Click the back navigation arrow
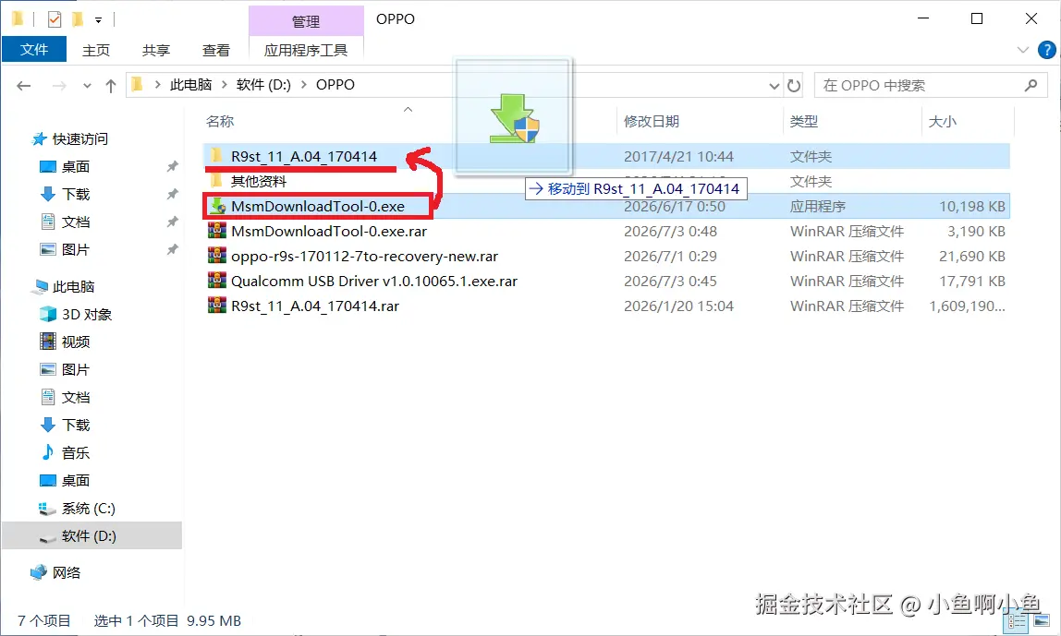The image size is (1061, 636). tap(24, 85)
